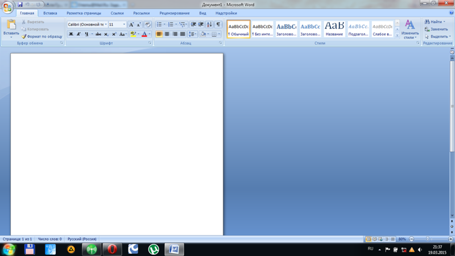Apply the yellow text highlight color
This screenshot has height=256, width=455.
(x=133, y=34)
